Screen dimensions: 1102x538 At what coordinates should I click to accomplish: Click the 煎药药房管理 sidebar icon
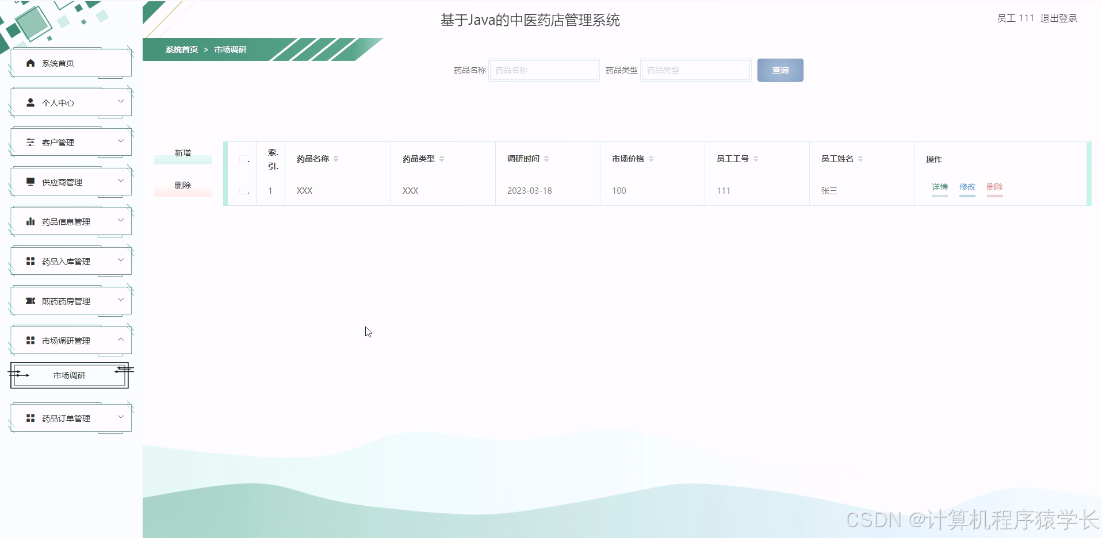[30, 300]
